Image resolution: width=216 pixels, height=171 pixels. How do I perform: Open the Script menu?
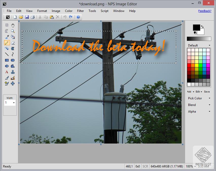click(x=104, y=11)
